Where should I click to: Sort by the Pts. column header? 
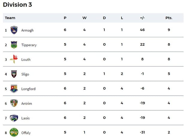pyautogui.click(x=169, y=18)
